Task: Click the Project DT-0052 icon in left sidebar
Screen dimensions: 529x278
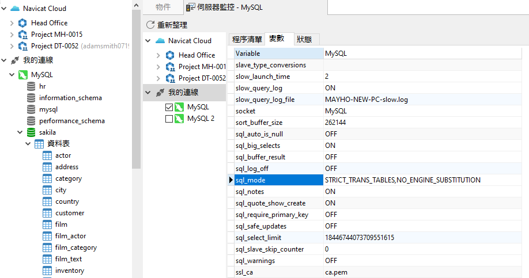Action: coord(22,46)
